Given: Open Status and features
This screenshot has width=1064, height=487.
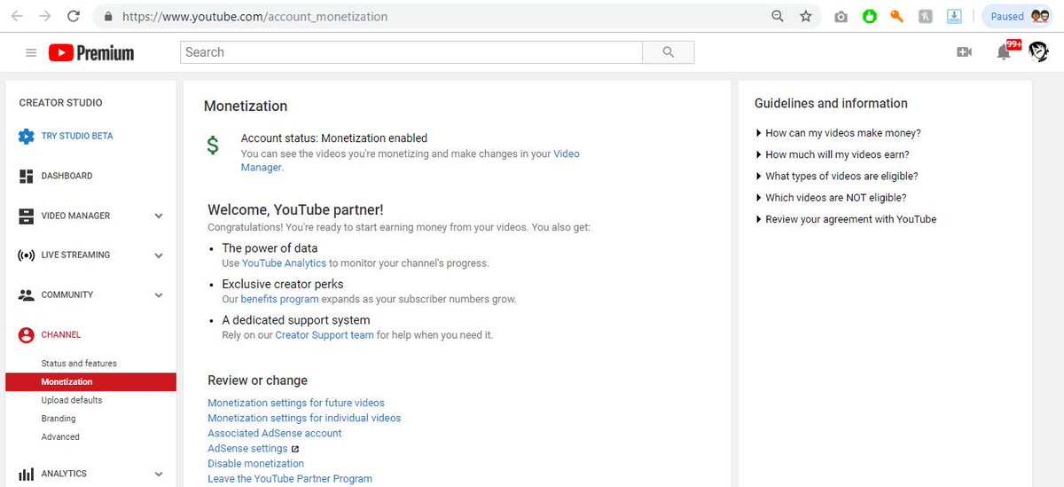Looking at the screenshot, I should (x=79, y=364).
